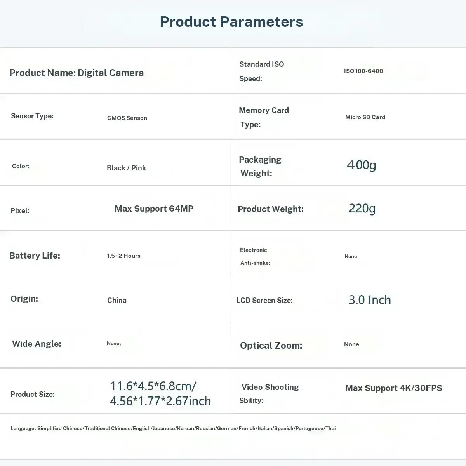The image size is (466, 466).
Task: Select the China origin value
Action: [117, 300]
